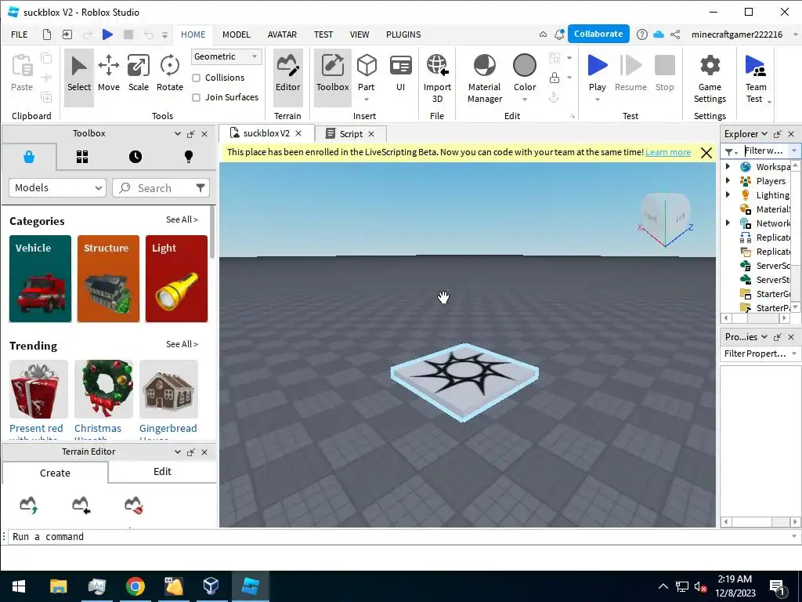Expand Players node in Explorer

point(728,180)
